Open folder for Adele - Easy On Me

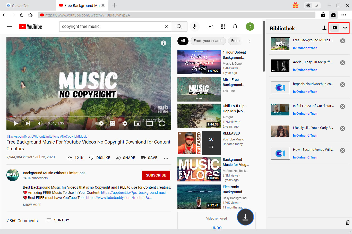pos(305,70)
